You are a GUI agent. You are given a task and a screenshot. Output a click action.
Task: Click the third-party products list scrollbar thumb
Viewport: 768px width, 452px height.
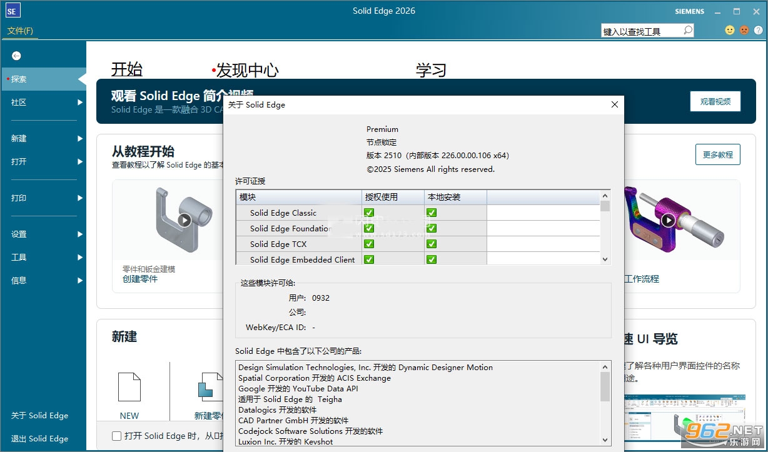tap(605, 387)
